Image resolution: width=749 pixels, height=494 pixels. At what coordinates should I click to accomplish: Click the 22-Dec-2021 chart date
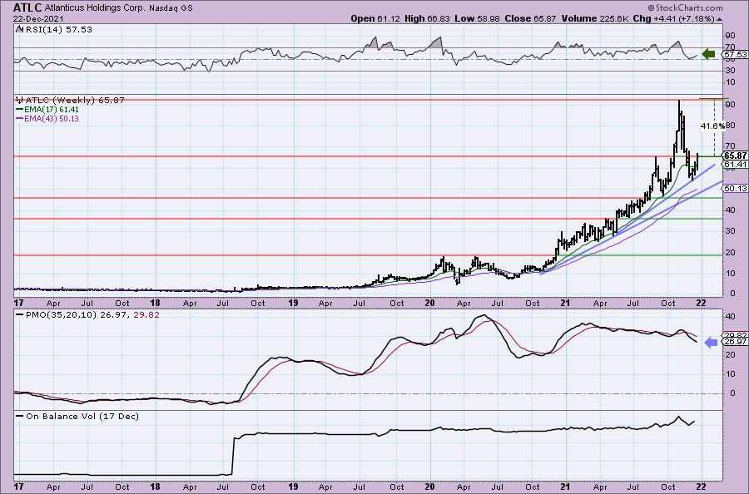pos(38,18)
